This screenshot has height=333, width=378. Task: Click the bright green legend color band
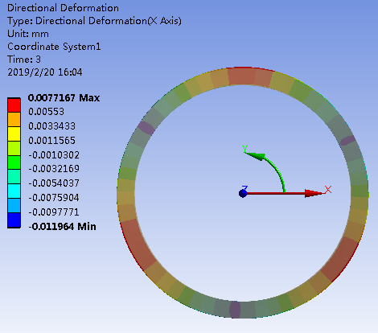14,162
